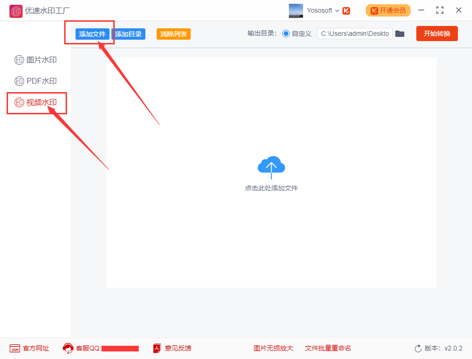Click the 点击此处添加文件 upload area
The height and width of the screenshot is (359, 472).
tap(271, 188)
